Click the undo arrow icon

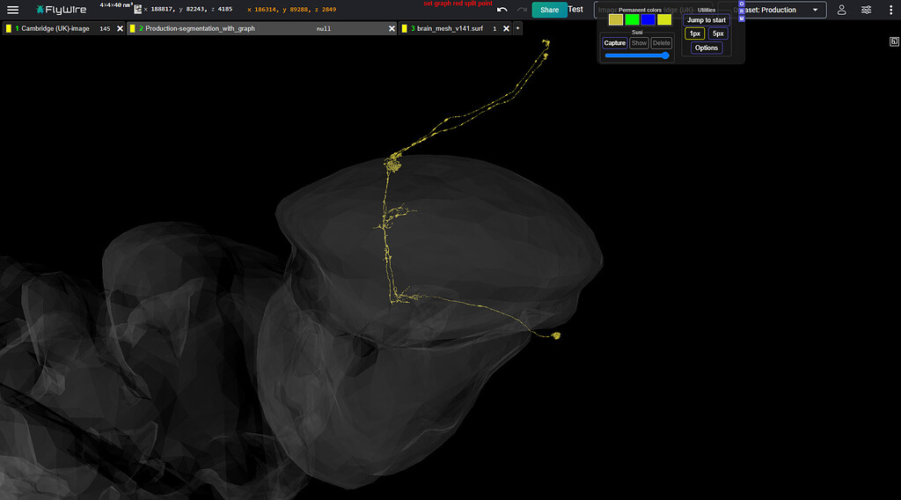[502, 10]
